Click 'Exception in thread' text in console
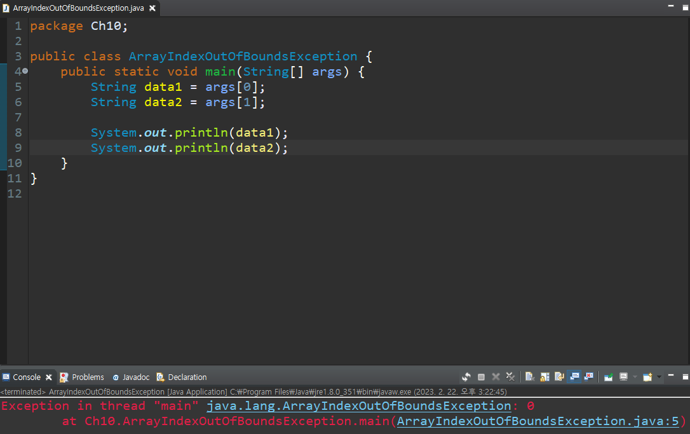 tap(73, 406)
